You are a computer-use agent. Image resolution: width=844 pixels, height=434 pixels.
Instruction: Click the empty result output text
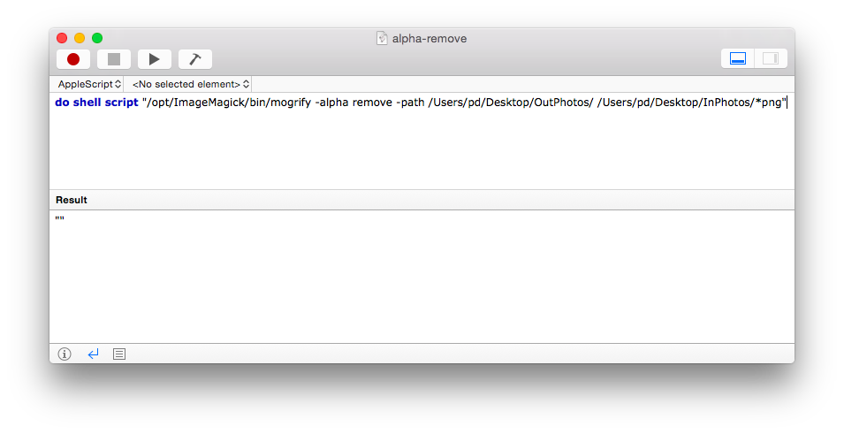click(x=60, y=219)
